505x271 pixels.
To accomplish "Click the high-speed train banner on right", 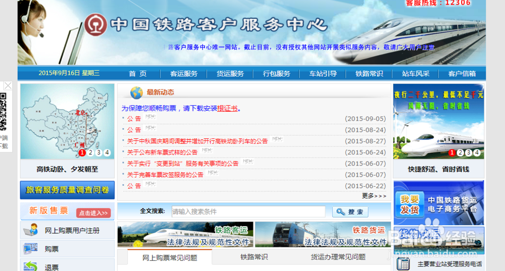I will [x=439, y=121].
